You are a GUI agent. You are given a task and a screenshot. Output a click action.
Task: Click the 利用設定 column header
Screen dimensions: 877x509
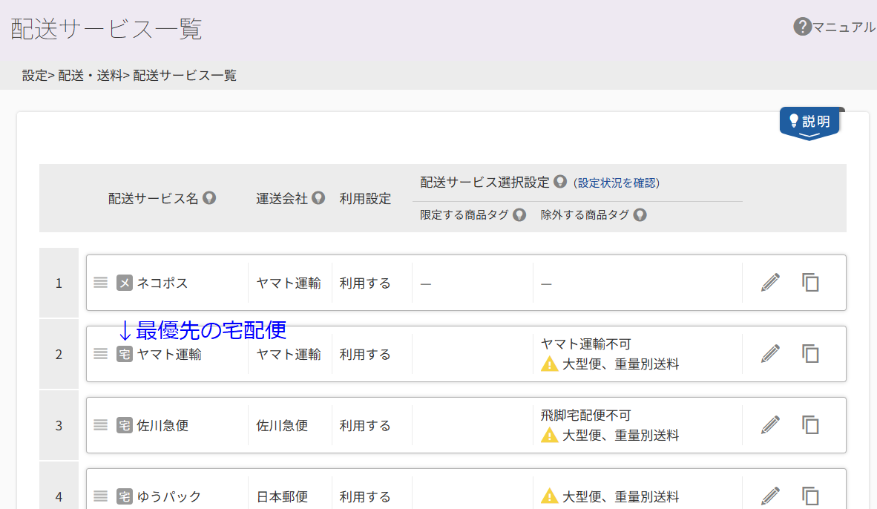click(x=364, y=199)
